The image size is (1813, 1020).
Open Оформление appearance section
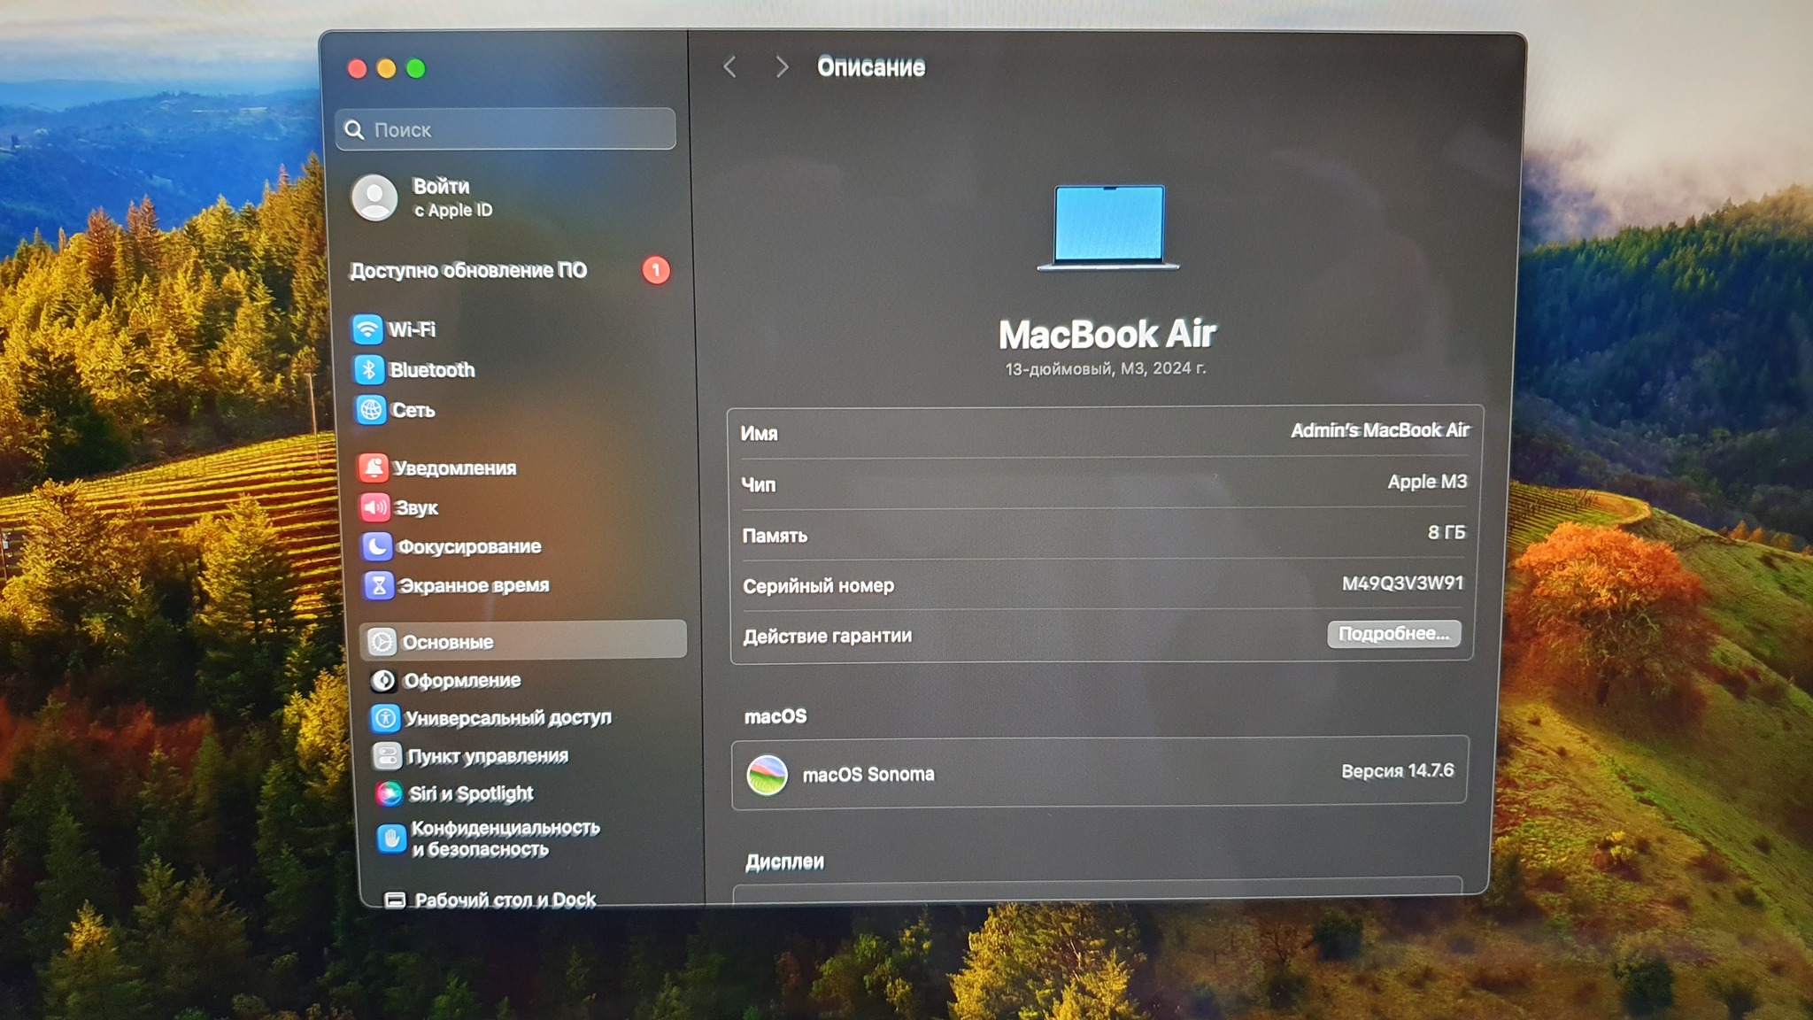pos(461,680)
